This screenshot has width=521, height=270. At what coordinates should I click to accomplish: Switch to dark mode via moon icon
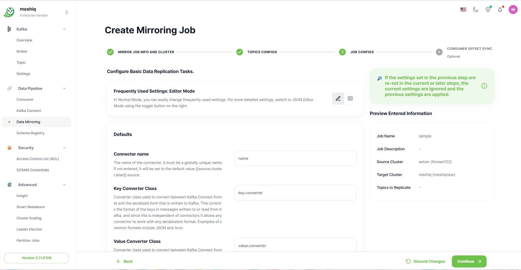point(475,10)
